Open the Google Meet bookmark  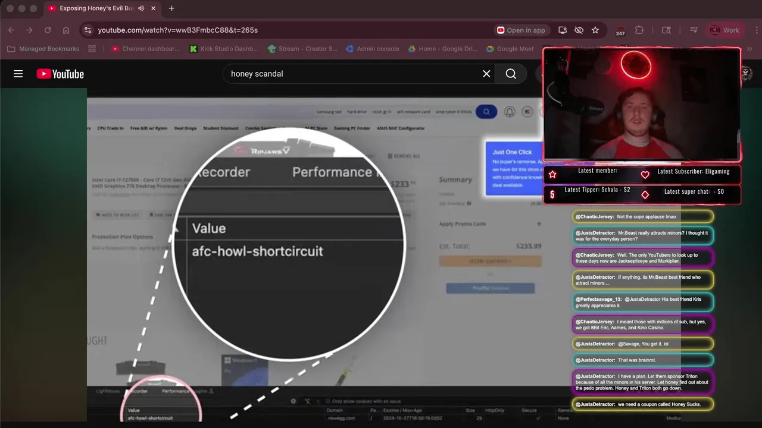(510, 49)
